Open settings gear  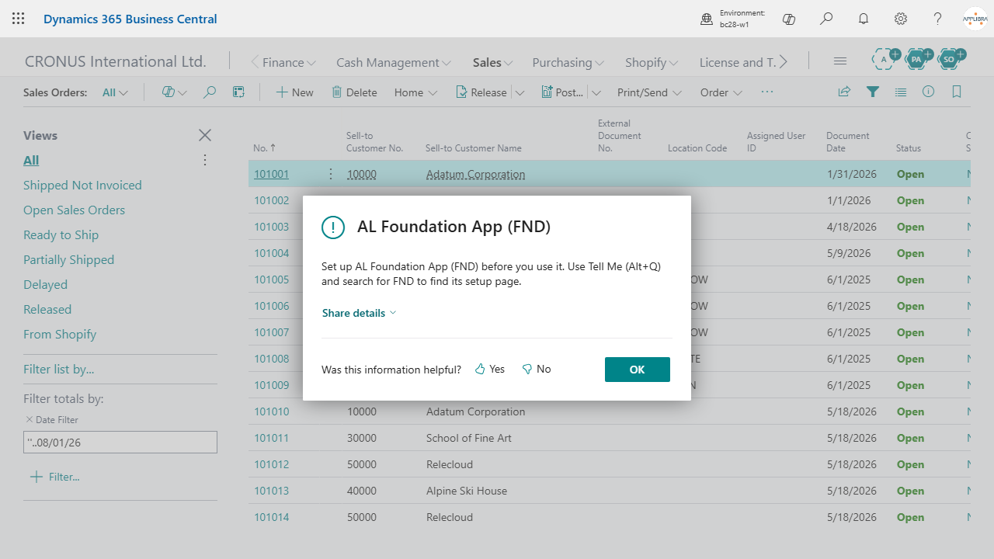(901, 19)
